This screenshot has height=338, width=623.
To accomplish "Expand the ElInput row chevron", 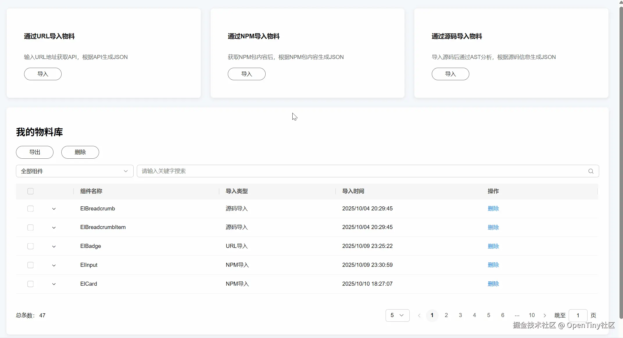I will (54, 265).
